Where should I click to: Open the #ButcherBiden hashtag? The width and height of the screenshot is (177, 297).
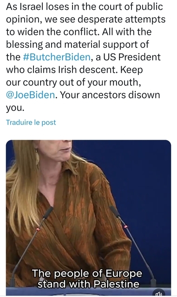57,57
